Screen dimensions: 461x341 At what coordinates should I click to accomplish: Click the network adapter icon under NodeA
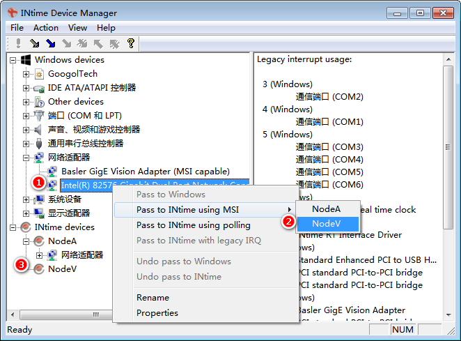tap(52, 255)
